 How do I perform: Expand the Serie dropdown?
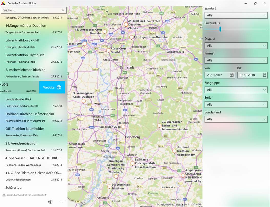coord(236,105)
